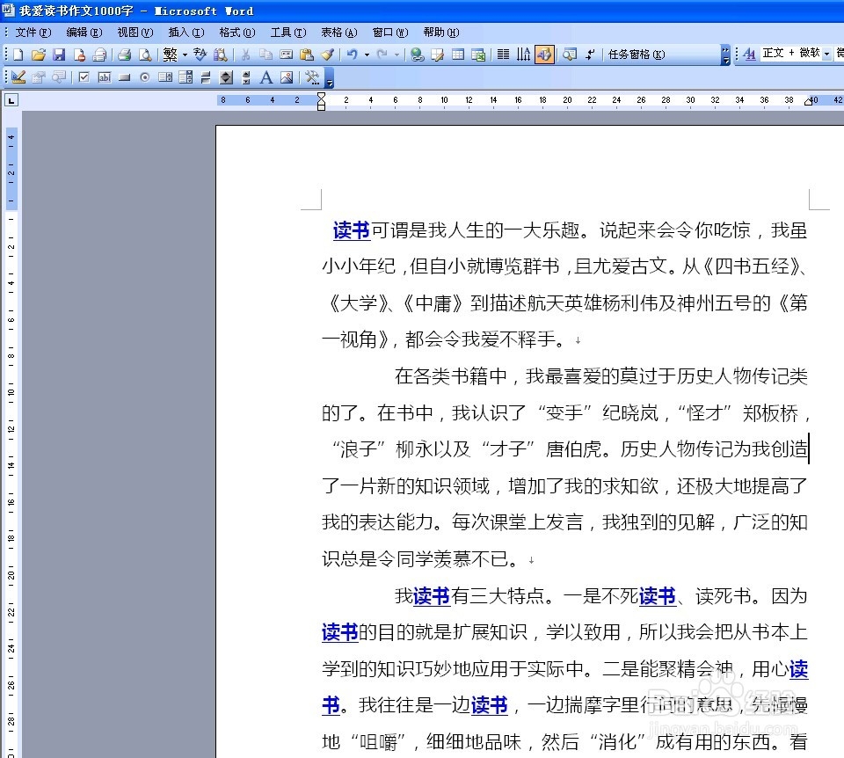Enable Design Mode in the Control Toolbox
This screenshot has height=758, width=844.
click(x=18, y=77)
